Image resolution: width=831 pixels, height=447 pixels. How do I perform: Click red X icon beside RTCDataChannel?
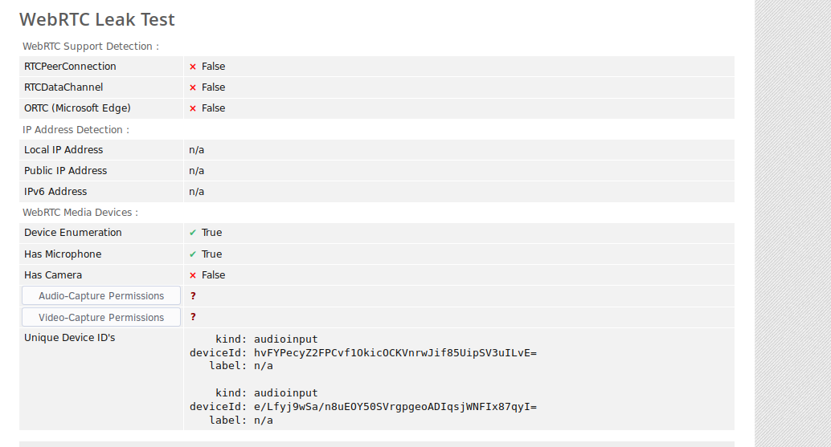pyautogui.click(x=193, y=87)
